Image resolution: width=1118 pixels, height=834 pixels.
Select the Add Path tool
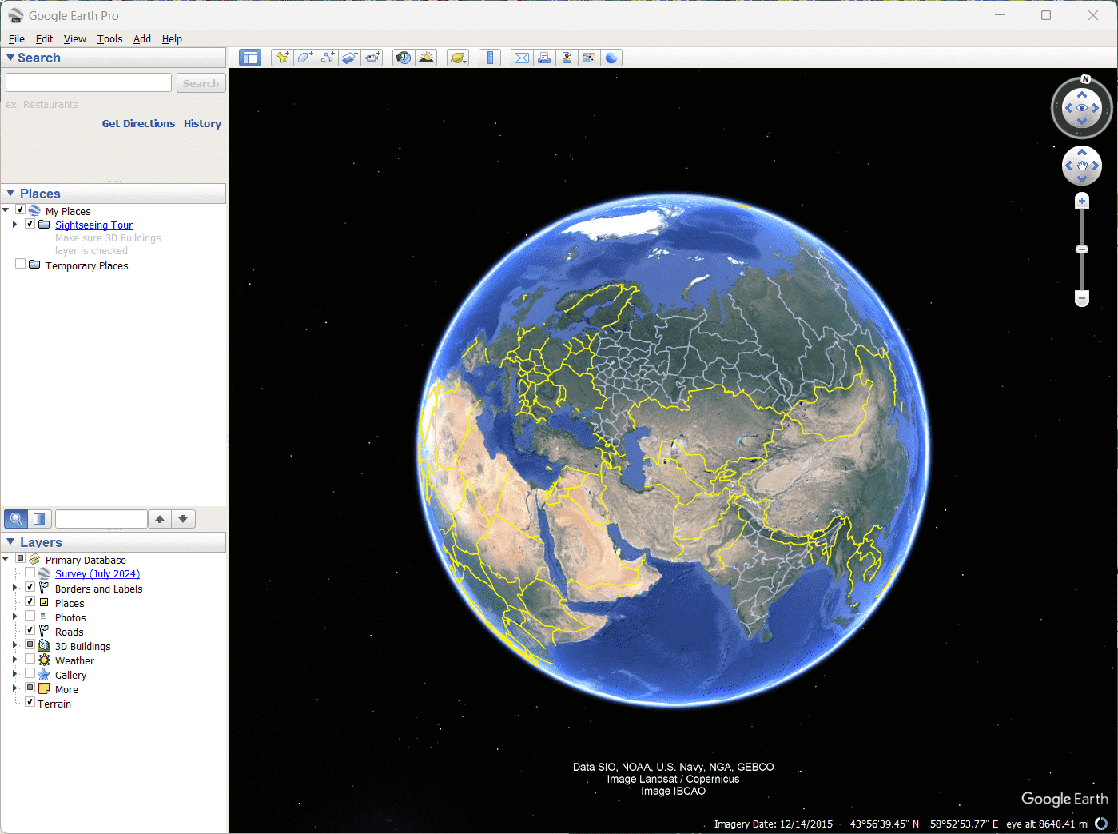coord(327,57)
